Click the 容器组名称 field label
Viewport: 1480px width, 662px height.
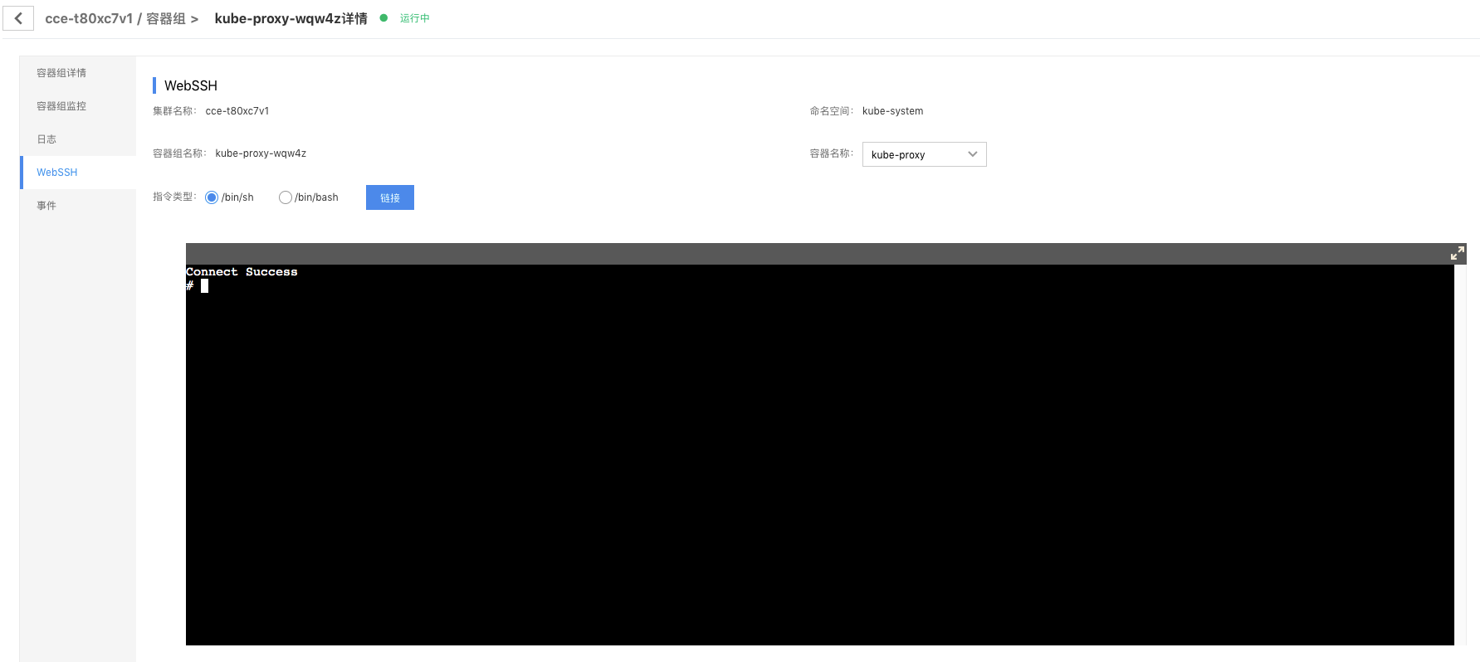click(x=179, y=153)
